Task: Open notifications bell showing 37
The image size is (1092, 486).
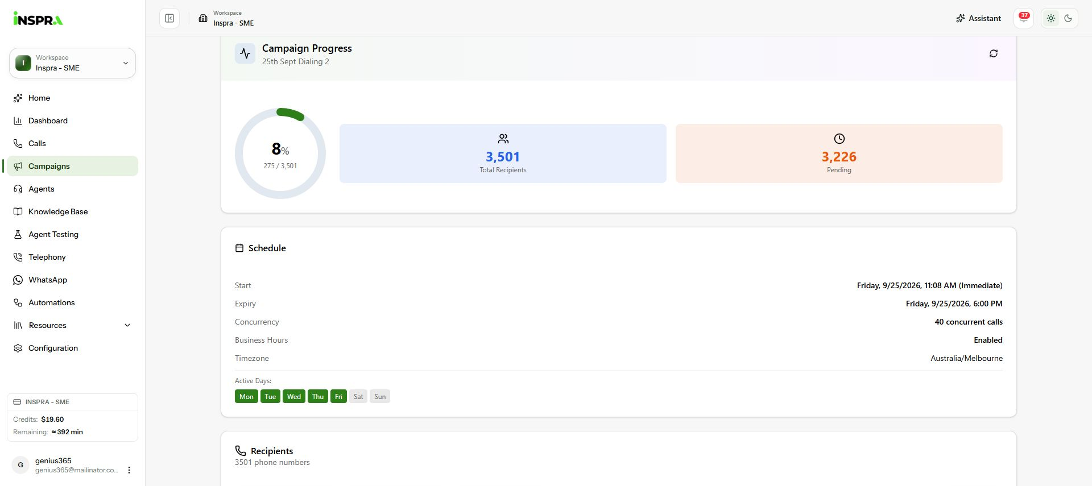Action: click(x=1024, y=18)
